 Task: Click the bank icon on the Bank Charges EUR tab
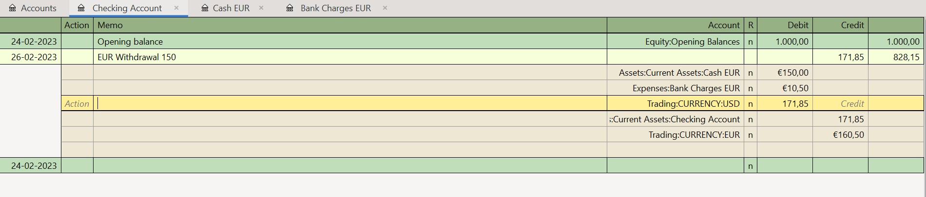click(290, 8)
